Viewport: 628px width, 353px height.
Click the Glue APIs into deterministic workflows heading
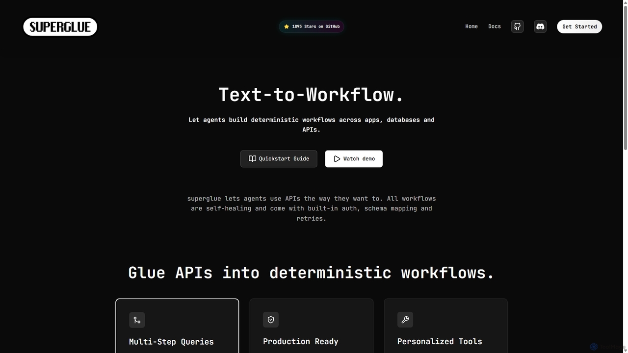[x=312, y=273]
